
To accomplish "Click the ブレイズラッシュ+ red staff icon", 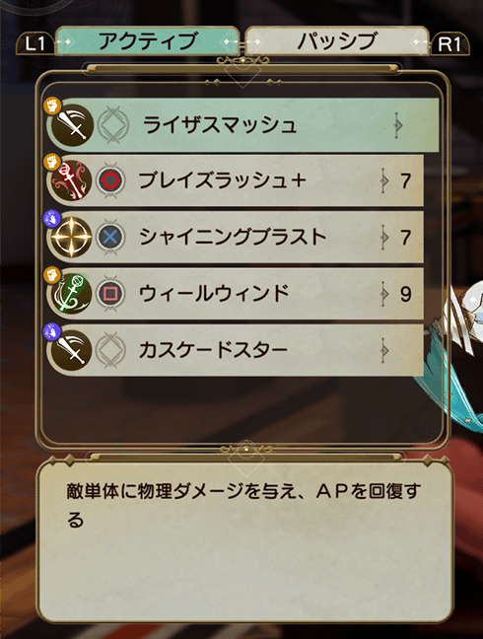I will tap(72, 180).
